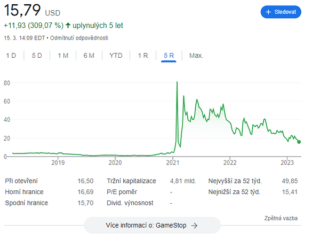Switch to the Max. range tab

coord(196,56)
